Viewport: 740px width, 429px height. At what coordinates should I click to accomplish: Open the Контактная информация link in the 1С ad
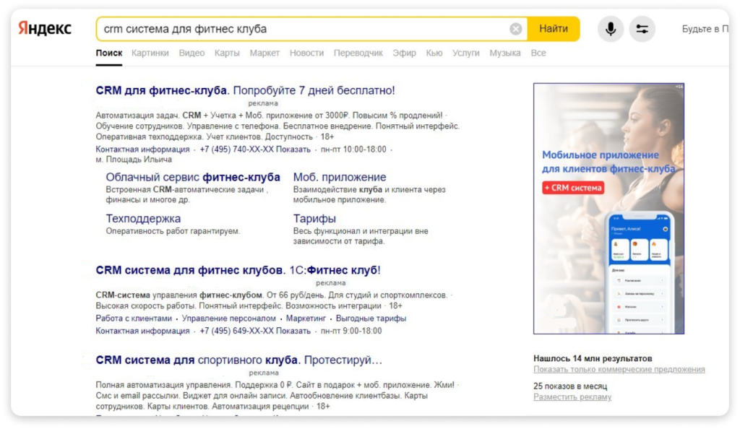142,331
